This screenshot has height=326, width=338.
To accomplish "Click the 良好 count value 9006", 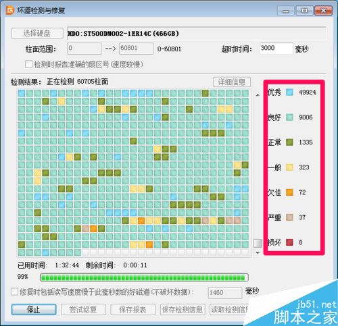I will [306, 117].
